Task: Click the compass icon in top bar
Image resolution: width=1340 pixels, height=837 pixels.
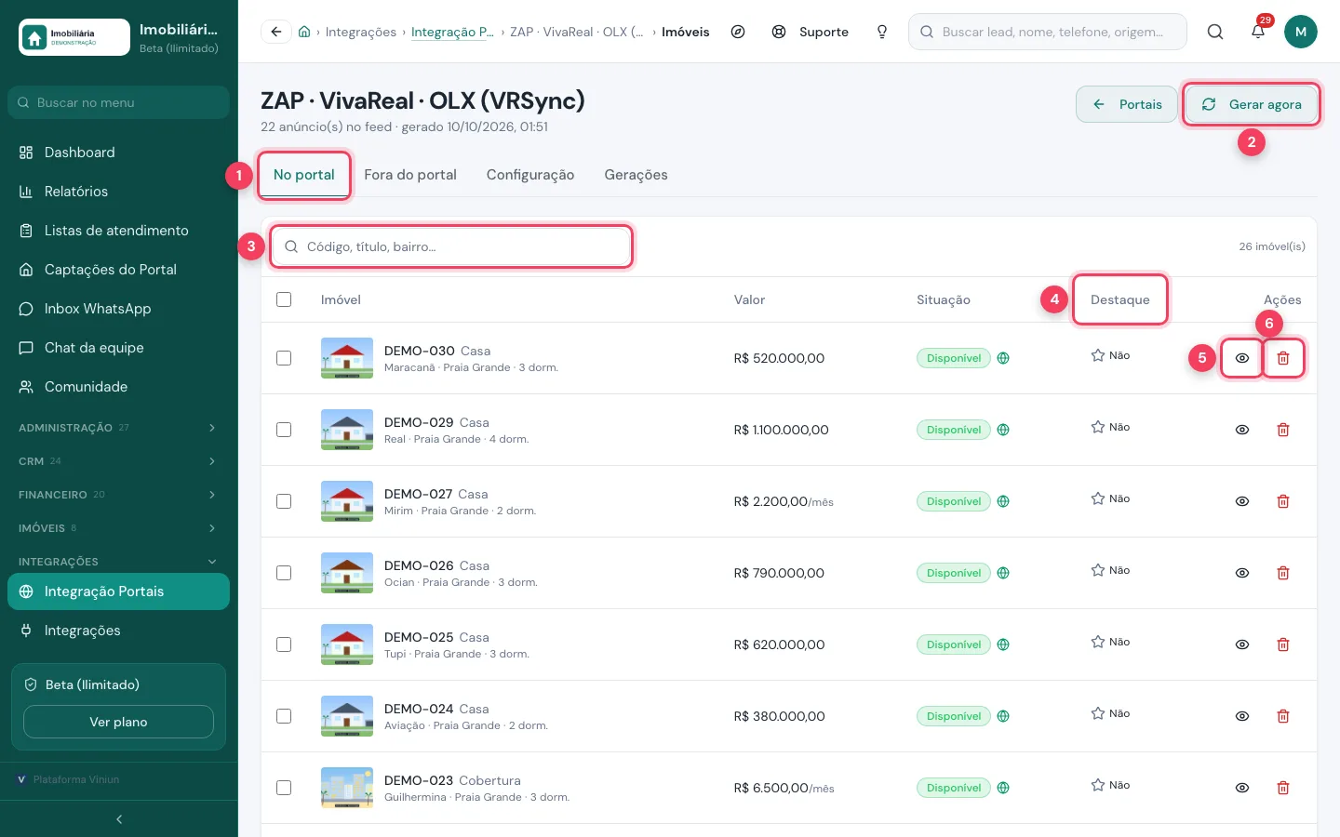Action: click(x=738, y=32)
